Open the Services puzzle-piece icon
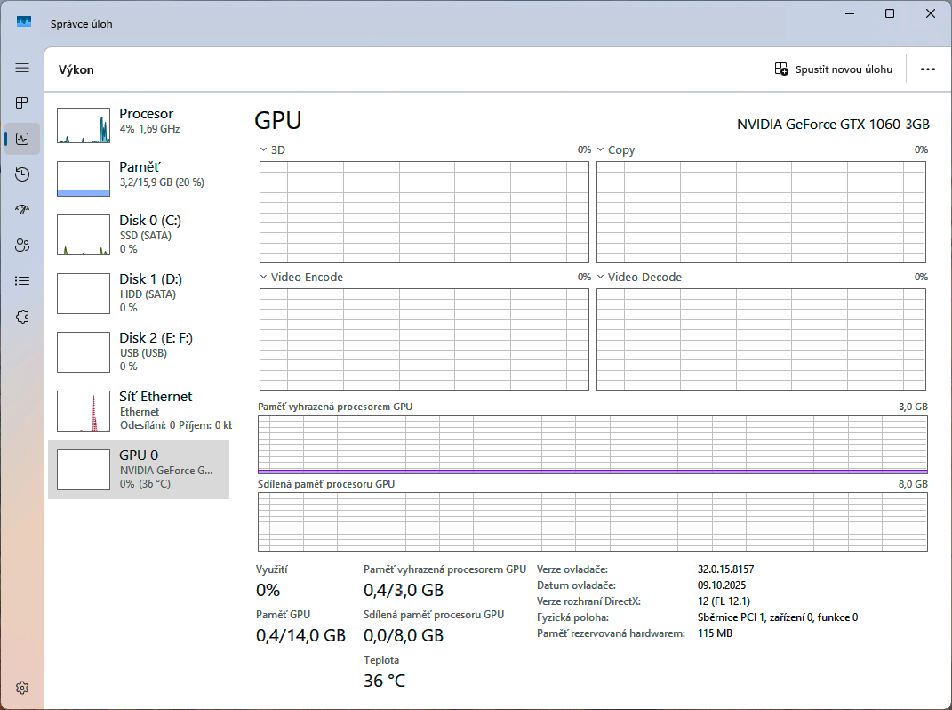Screen dimensions: 952x710 click(22, 317)
